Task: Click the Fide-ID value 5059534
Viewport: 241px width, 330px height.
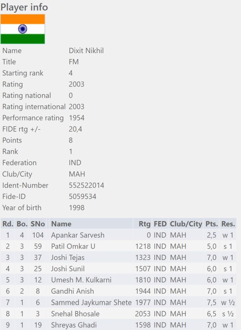Action: point(82,197)
